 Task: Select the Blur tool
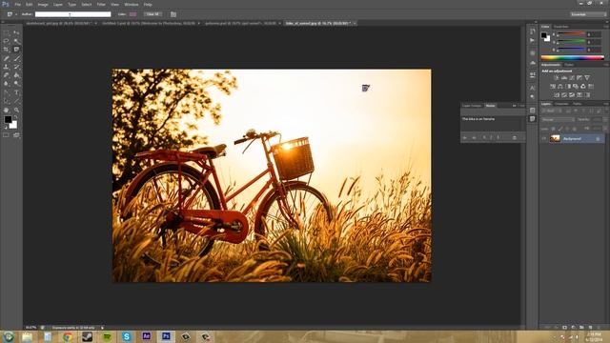coord(7,84)
